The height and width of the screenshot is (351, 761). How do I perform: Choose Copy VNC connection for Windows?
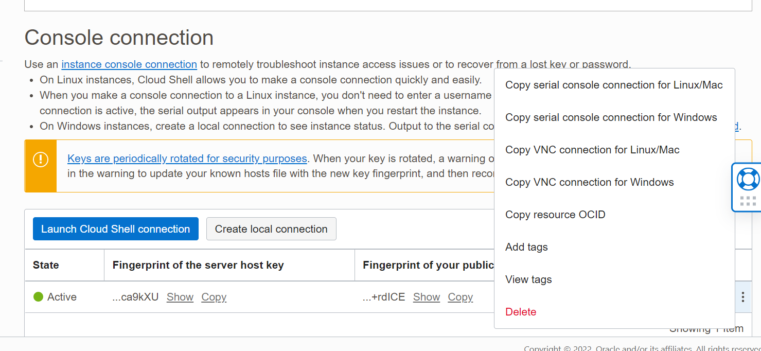590,182
